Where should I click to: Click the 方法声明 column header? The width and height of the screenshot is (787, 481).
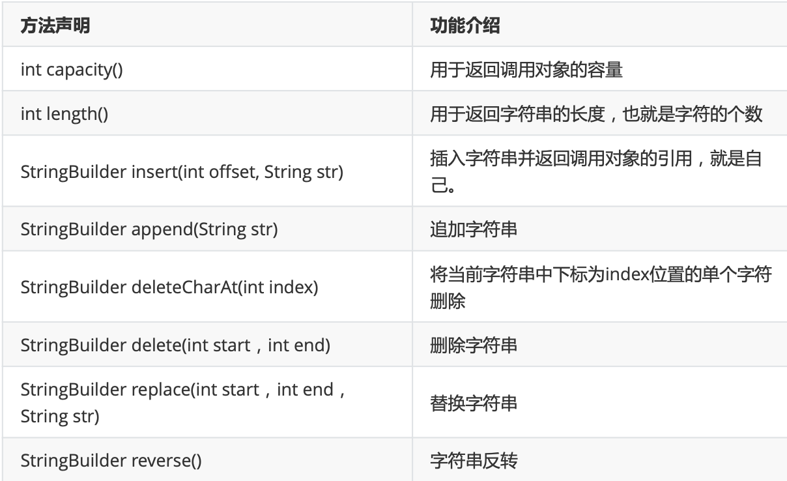55,27
